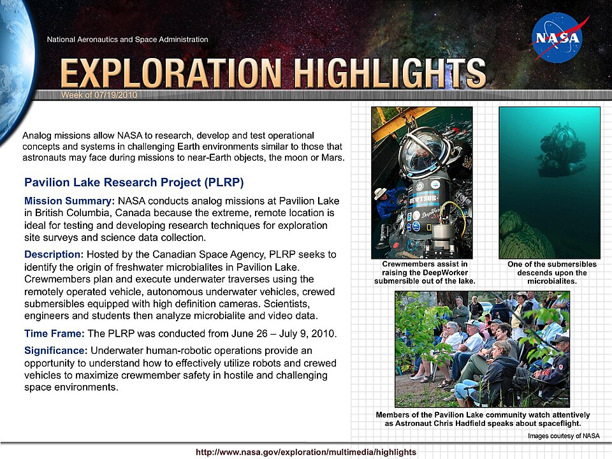
Task: Select the DeepWorker submersible being raised photo
Action: [422, 183]
